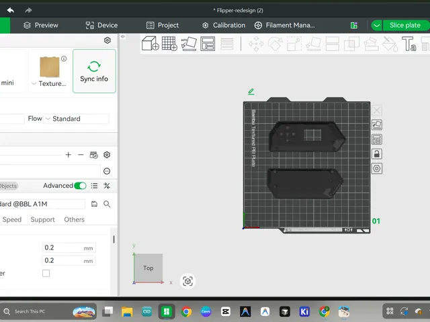Click the settings panel scrollbar handle

coord(114,239)
